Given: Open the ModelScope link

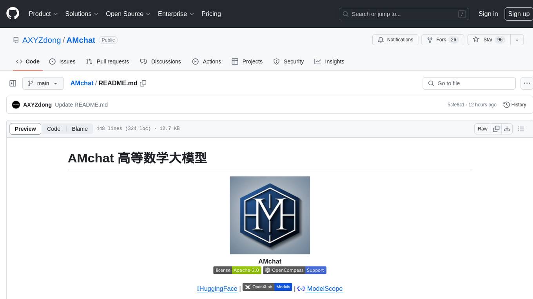Looking at the screenshot, I should coord(320,288).
